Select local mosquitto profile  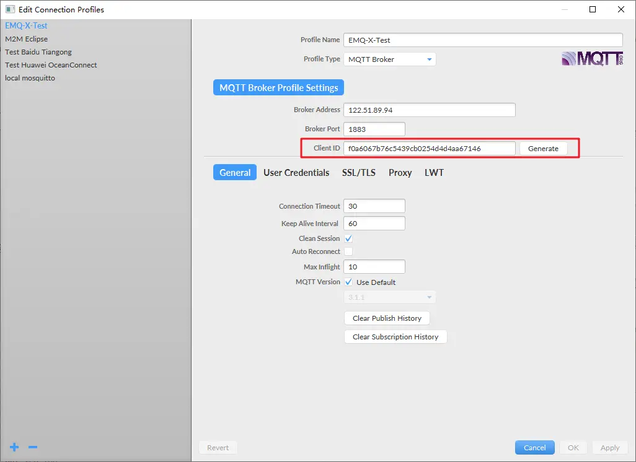(x=95, y=78)
